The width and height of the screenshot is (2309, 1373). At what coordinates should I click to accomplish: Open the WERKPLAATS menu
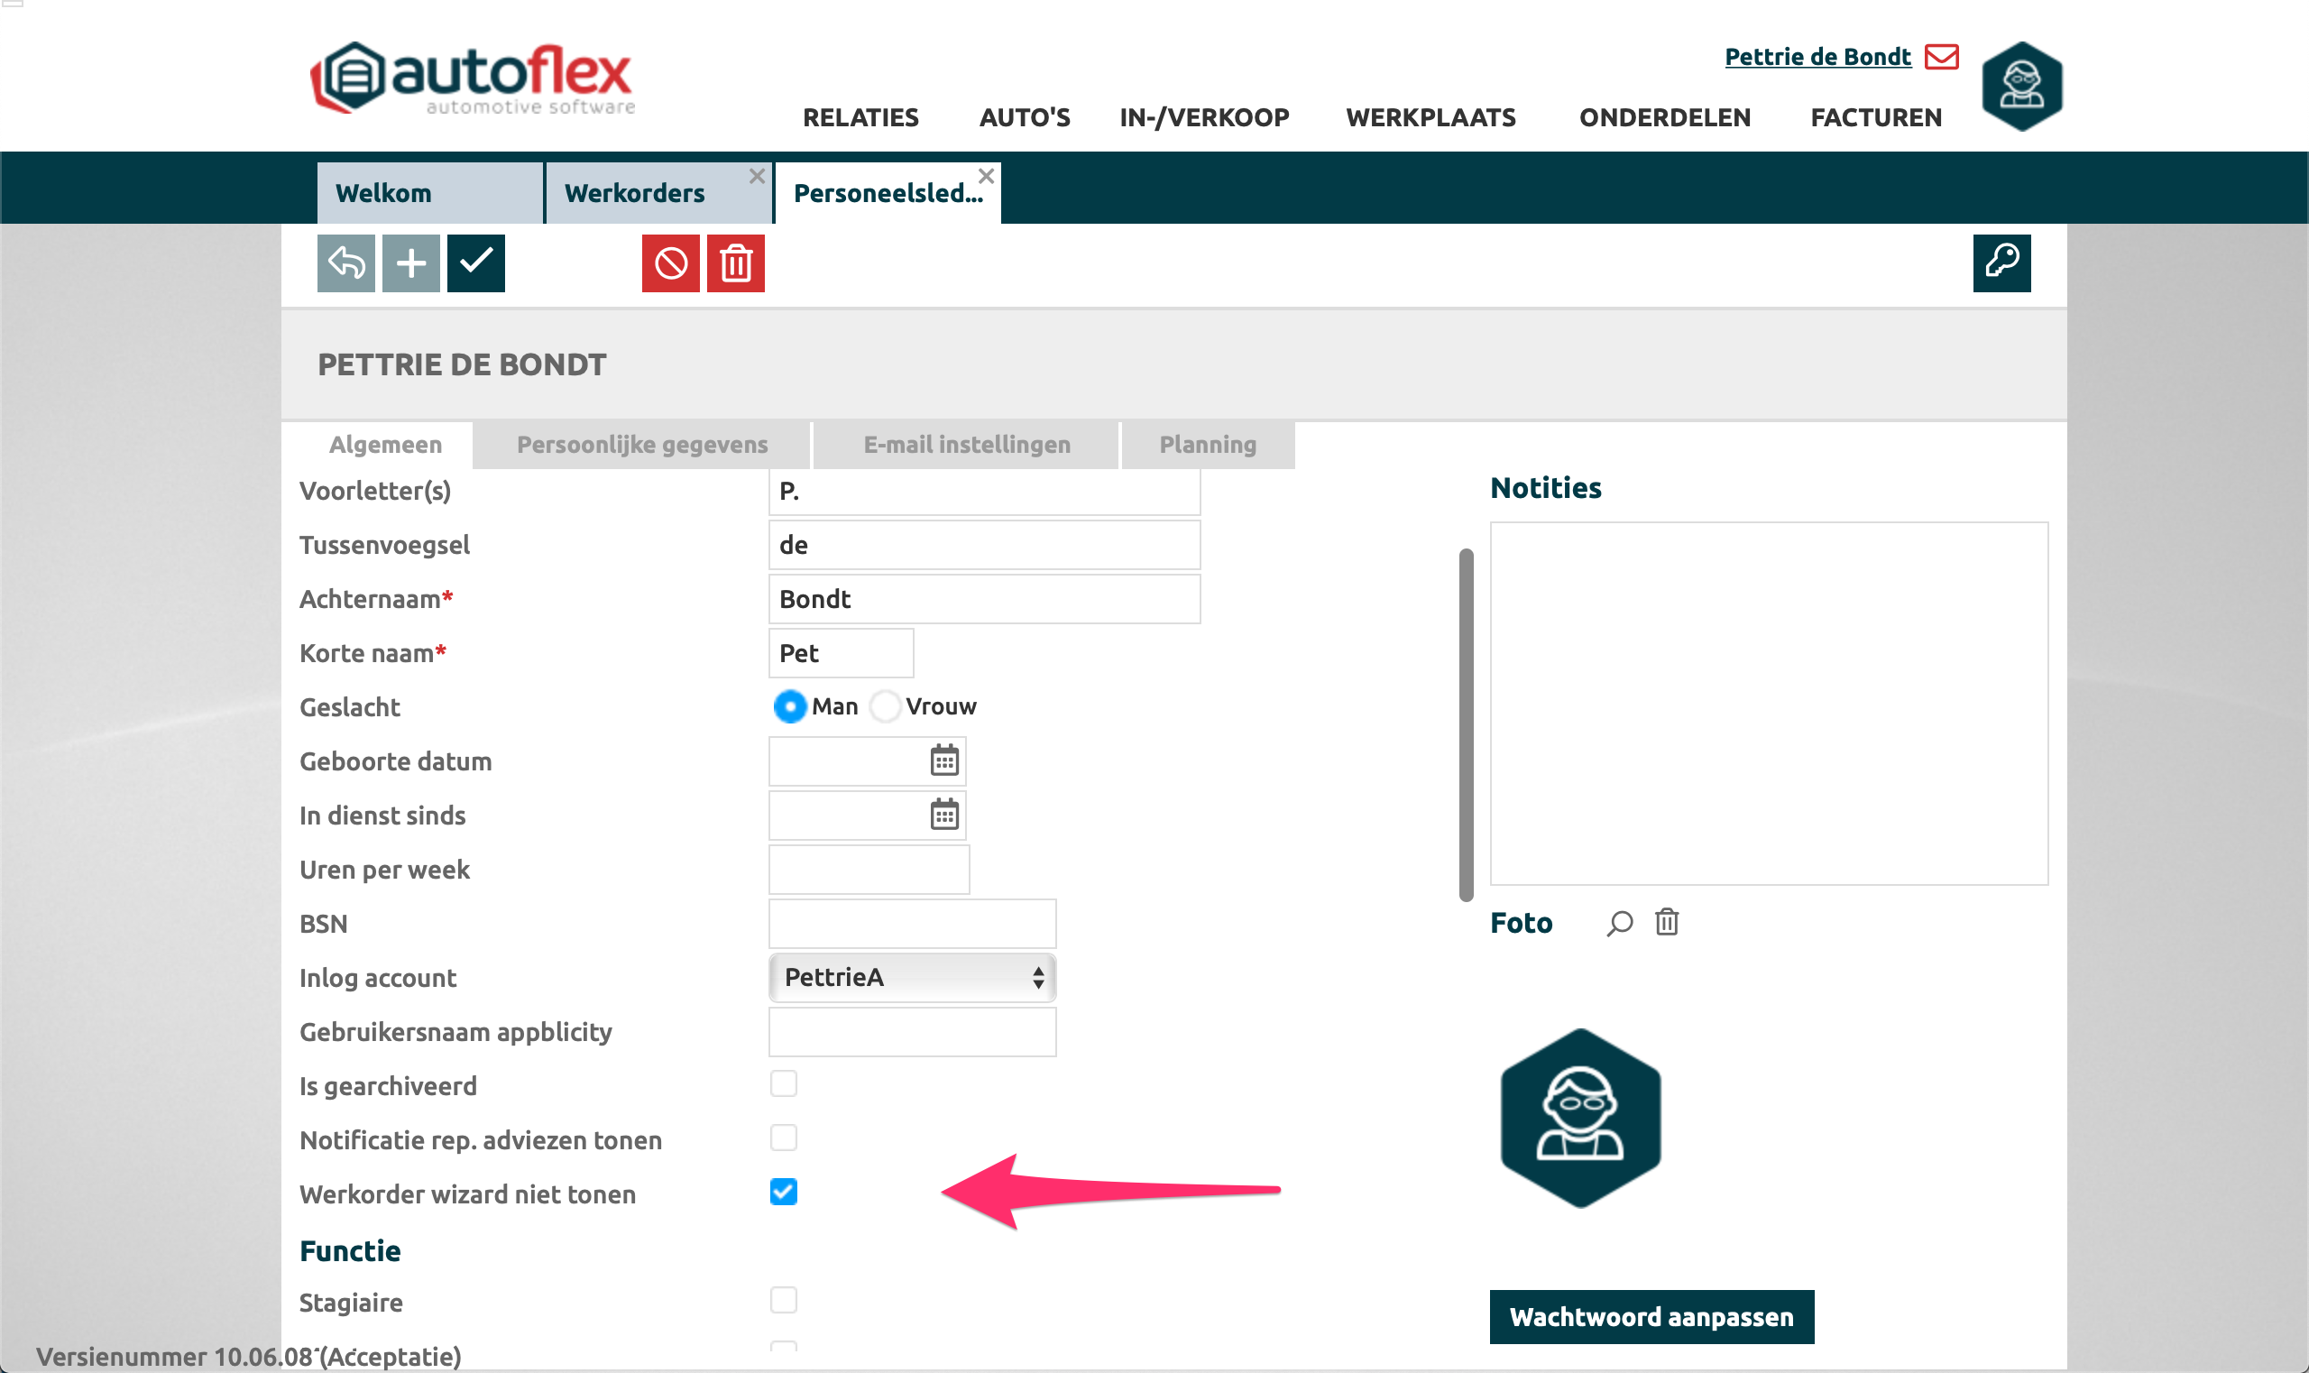[1430, 117]
